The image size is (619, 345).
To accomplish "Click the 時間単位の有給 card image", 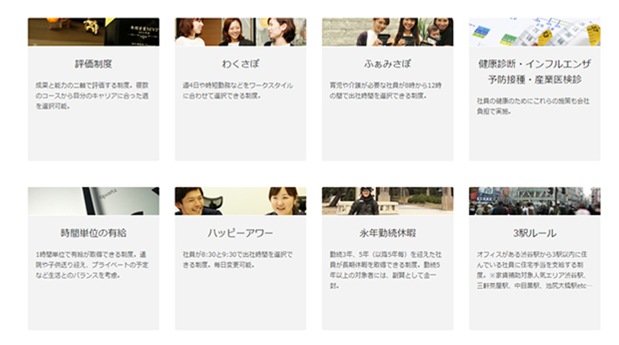I will point(93,201).
